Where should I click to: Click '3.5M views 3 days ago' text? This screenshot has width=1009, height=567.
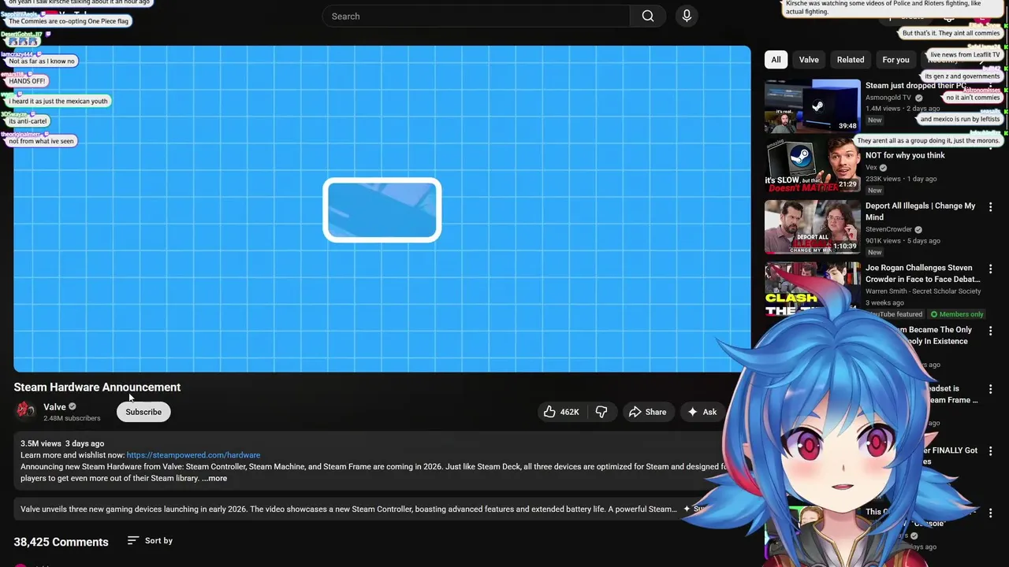[x=62, y=443]
